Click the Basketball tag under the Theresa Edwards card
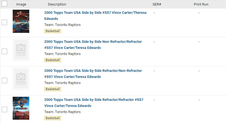 click(x=52, y=31)
